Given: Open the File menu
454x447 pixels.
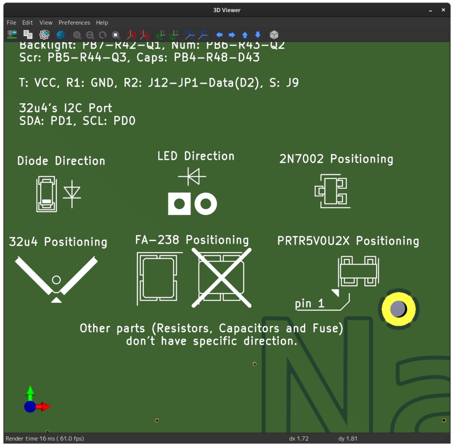Looking at the screenshot, I should (x=11, y=22).
